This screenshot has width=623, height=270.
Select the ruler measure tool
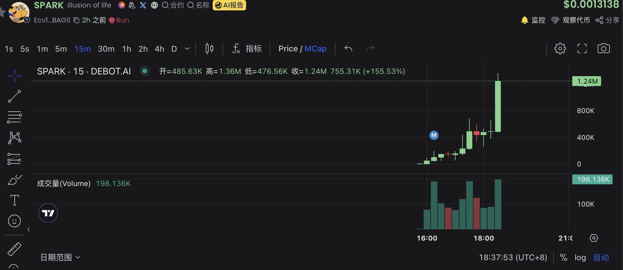coord(15,249)
